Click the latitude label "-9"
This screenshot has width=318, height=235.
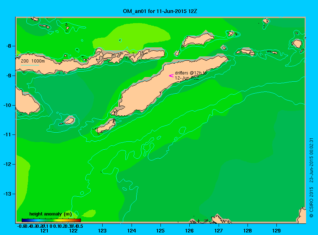(9, 76)
